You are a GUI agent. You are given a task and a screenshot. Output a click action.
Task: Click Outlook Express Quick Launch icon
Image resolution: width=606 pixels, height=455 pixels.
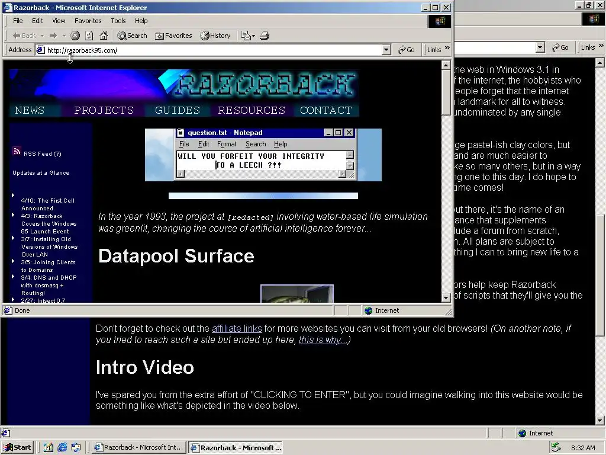pos(76,447)
